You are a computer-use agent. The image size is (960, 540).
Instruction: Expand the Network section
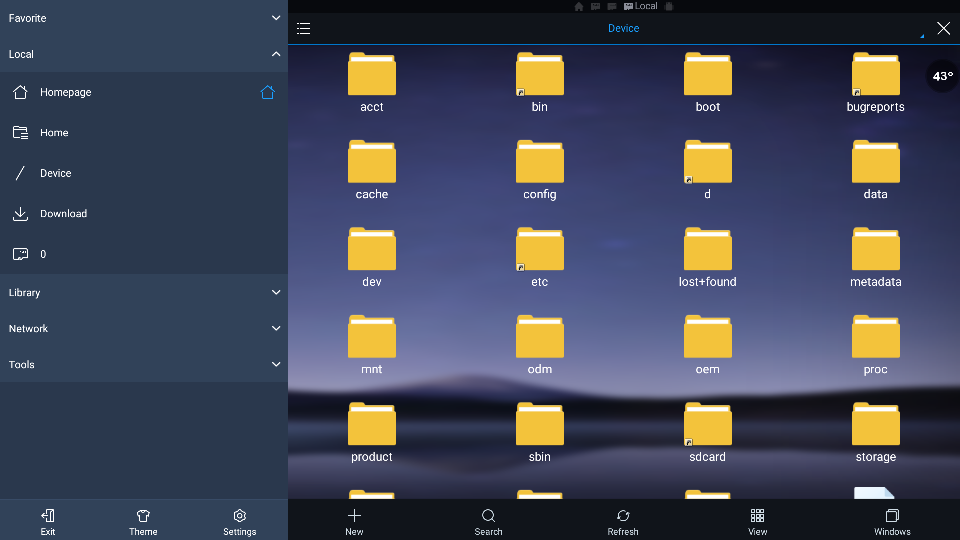[144, 328]
